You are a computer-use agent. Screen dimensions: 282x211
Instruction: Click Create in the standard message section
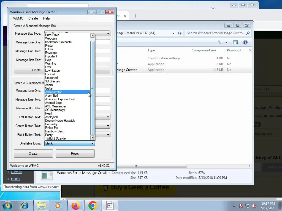point(29,70)
